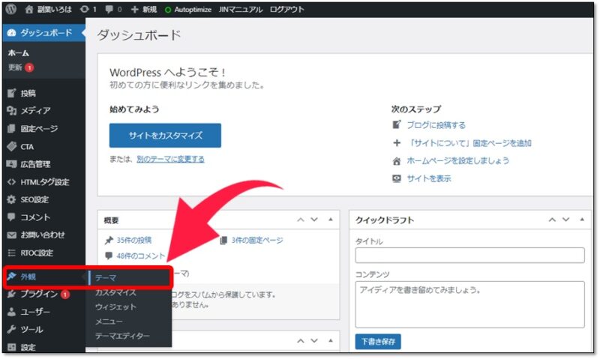Screen dimensions: 600x359
Task: Open the 更新 item under Dashboard
Action: 15,67
